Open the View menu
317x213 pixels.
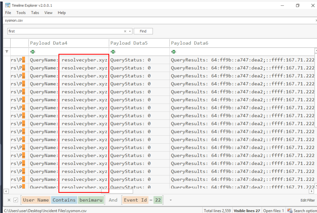[48, 13]
